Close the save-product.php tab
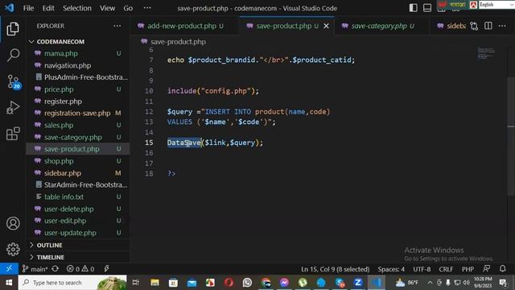This screenshot has height=290, width=515. pos(326,26)
